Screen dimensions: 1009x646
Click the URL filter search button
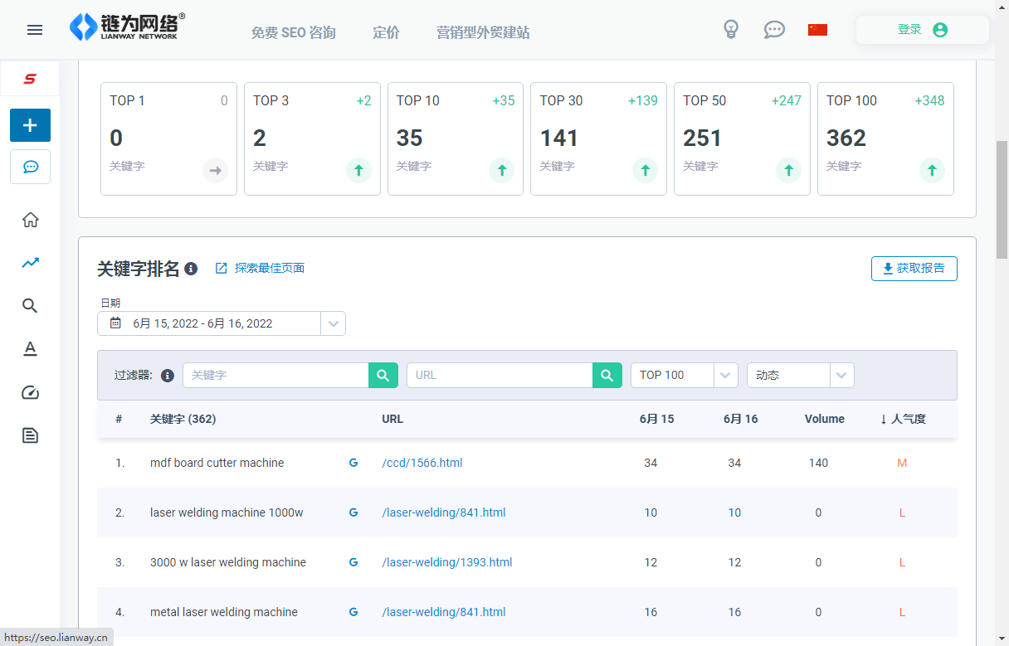coord(607,375)
